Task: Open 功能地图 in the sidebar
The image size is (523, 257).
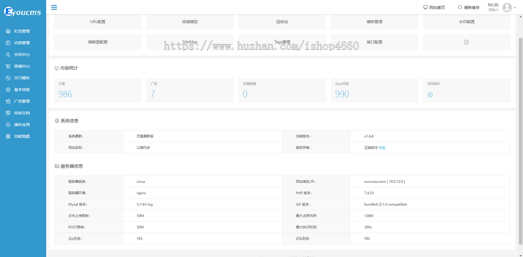Action: tap(23, 137)
